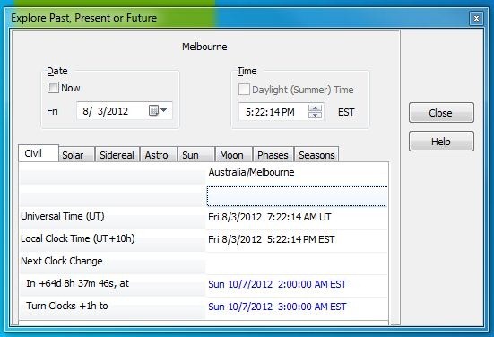The height and width of the screenshot is (337, 494).
Task: Click the time spinner up arrow
Action: pyautogui.click(x=315, y=108)
